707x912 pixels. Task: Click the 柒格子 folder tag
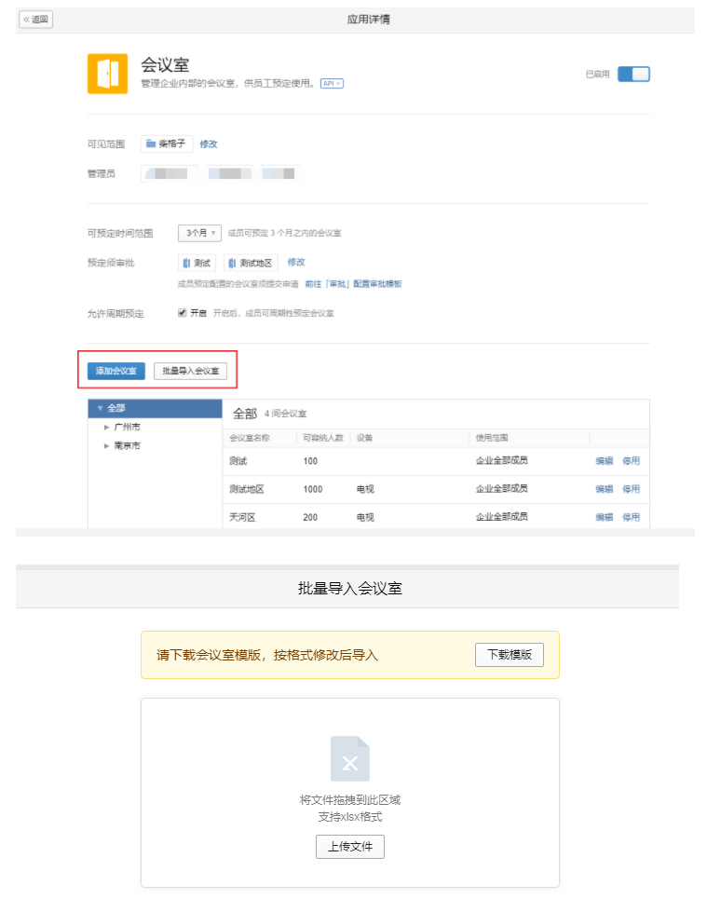[167, 143]
